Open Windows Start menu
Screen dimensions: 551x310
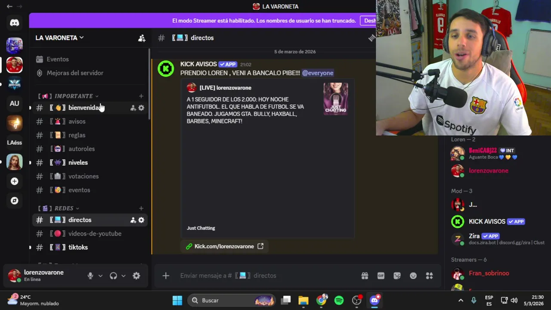click(177, 301)
